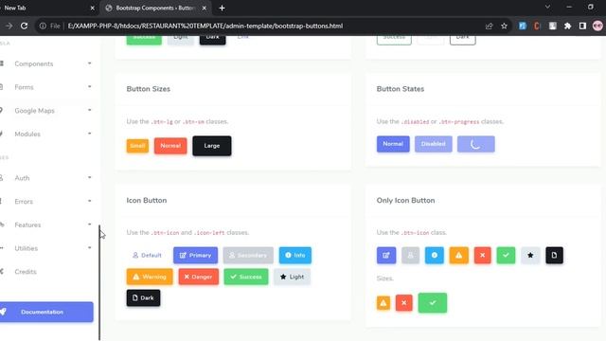Reload the page with the refresh icon
Image resolution: width=606 pixels, height=341 pixels.
click(x=24, y=26)
